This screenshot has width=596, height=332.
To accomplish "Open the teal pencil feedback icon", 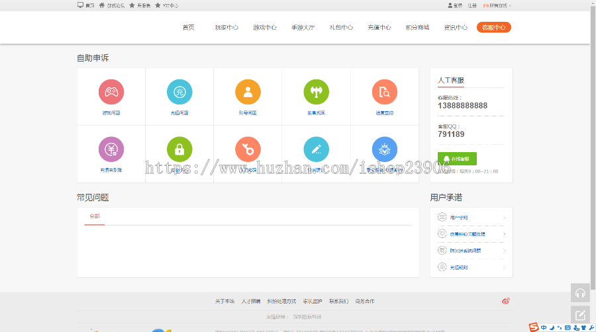I will (x=317, y=149).
